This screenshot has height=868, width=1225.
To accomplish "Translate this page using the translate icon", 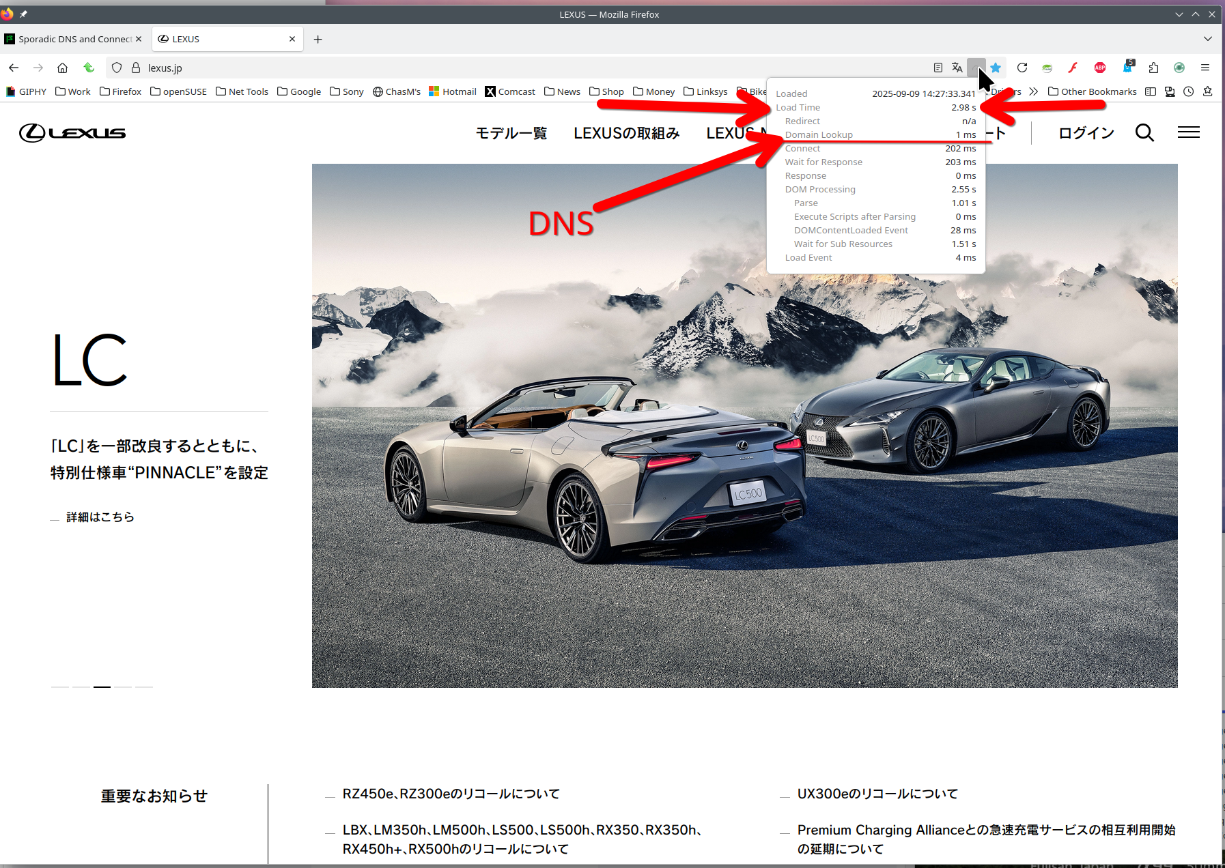I will [957, 68].
